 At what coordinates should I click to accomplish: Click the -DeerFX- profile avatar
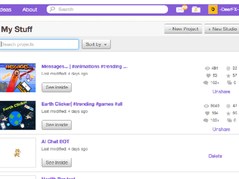213,9
